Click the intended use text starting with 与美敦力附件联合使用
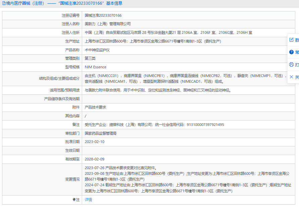 158,90
